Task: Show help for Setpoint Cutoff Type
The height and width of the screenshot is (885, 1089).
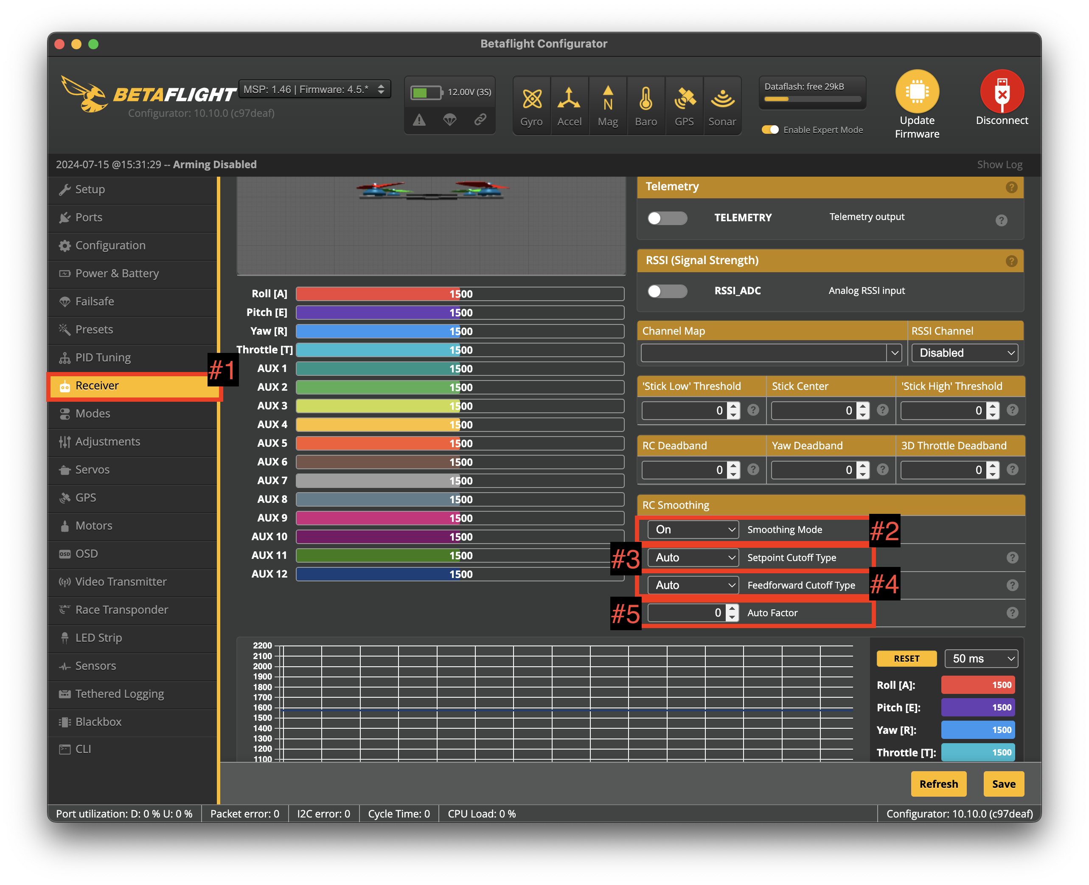Action: coord(1012,558)
